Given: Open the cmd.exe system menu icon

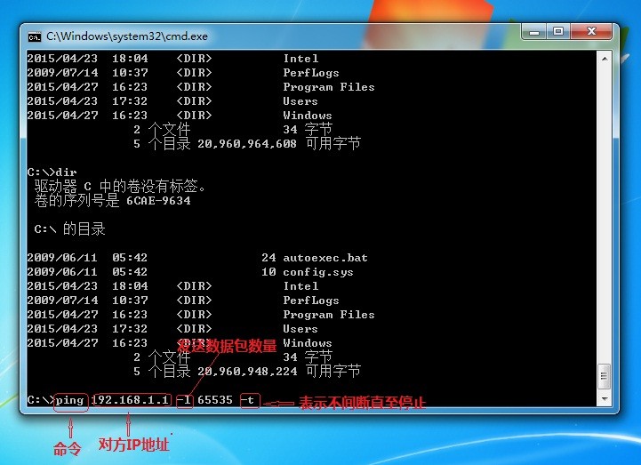Looking at the screenshot, I should [35, 37].
